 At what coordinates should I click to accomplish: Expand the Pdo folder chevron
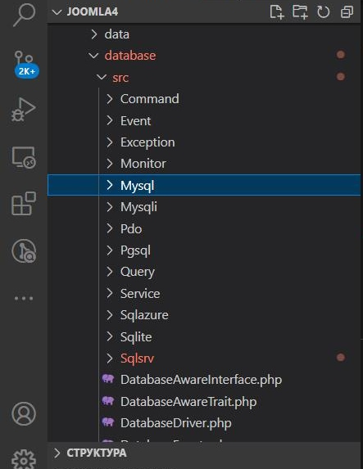pos(110,228)
